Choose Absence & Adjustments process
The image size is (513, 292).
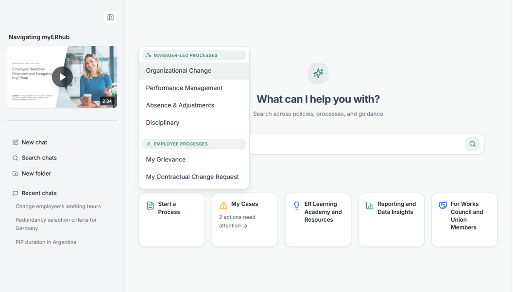pos(194,105)
